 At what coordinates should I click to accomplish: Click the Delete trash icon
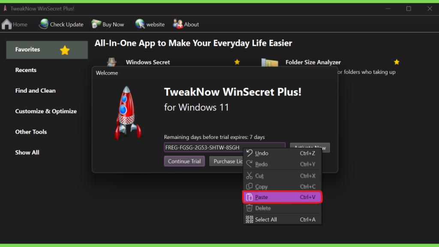[249, 208]
